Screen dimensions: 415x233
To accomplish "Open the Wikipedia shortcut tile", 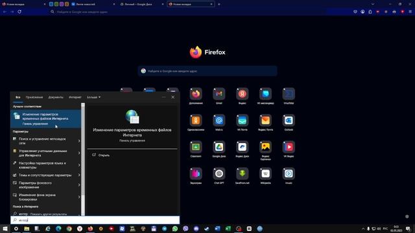I will (x=265, y=173).
